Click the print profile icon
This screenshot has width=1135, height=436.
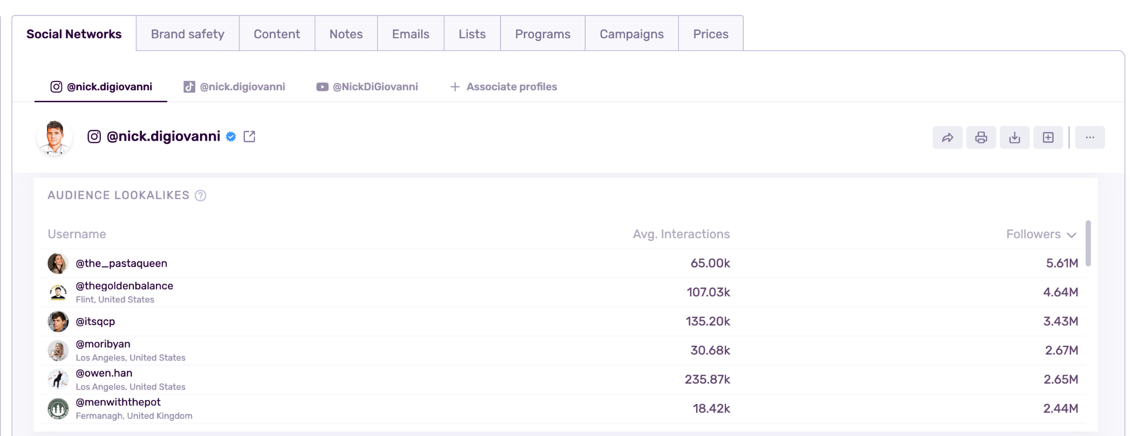pyautogui.click(x=981, y=137)
